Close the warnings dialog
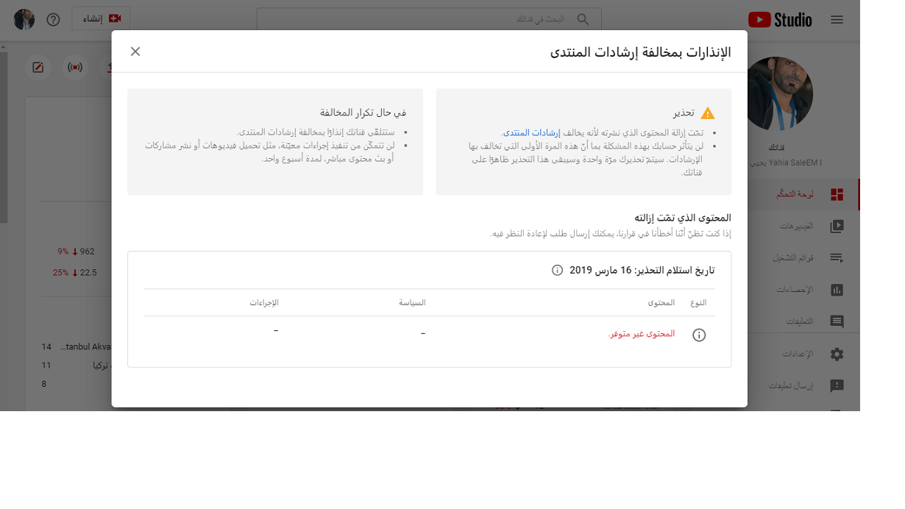The image size is (905, 509). (x=135, y=51)
